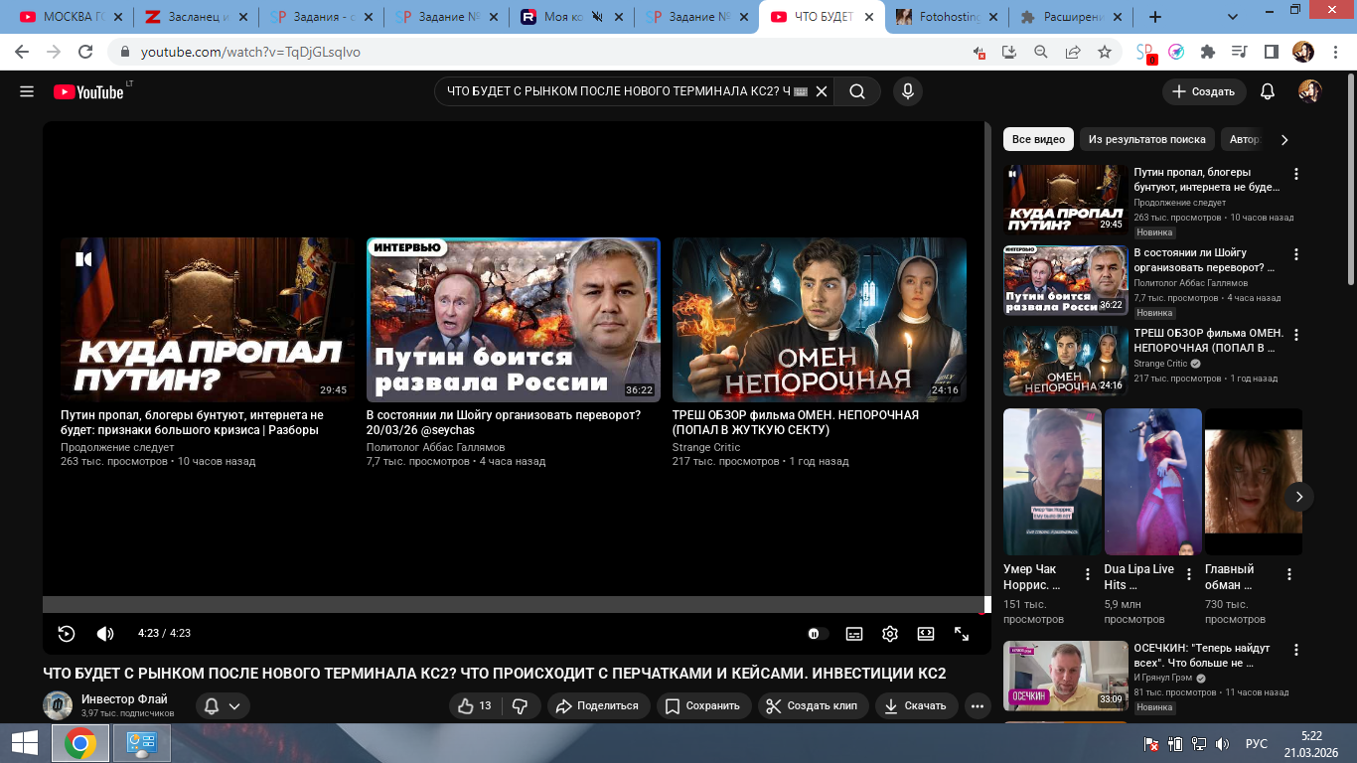Dislike the video with thumbs down
This screenshot has height=763, width=1357.
pos(520,706)
